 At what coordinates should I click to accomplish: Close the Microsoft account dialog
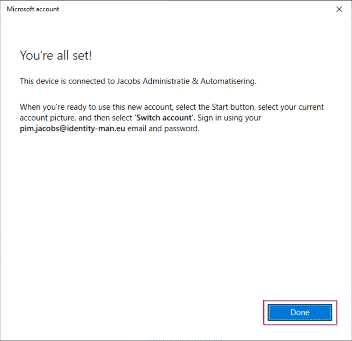tap(339, 9)
